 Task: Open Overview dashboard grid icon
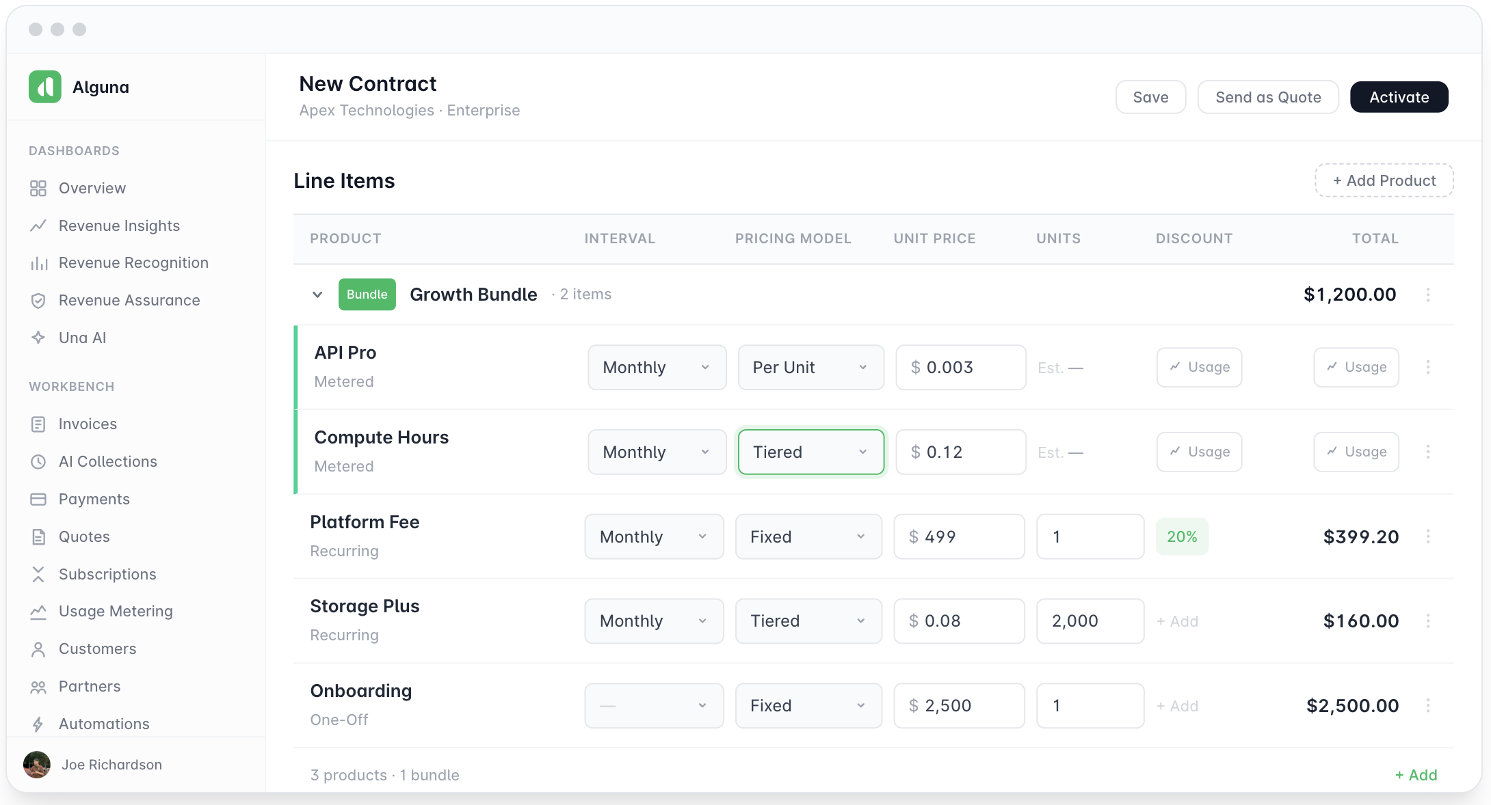point(38,189)
